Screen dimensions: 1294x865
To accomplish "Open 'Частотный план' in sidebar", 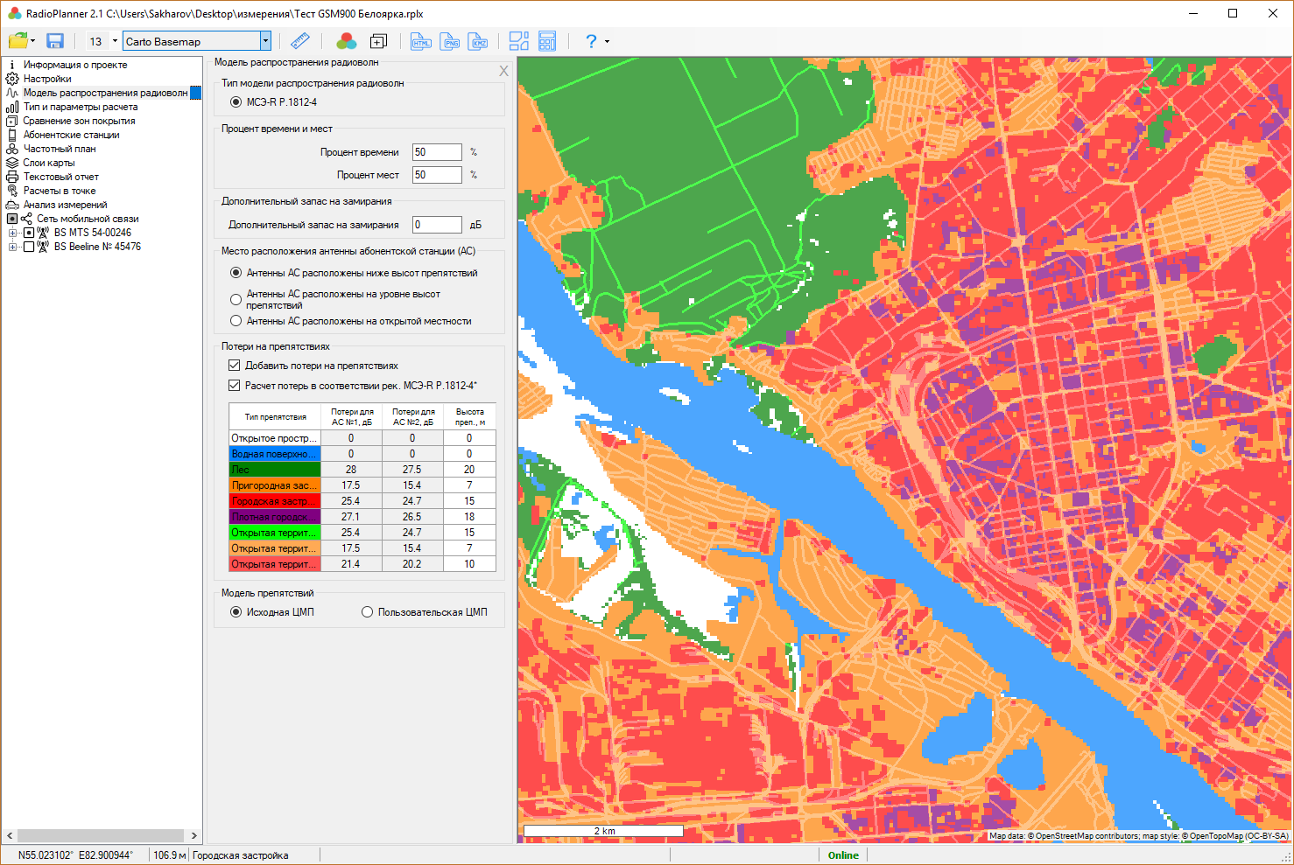I will 60,149.
